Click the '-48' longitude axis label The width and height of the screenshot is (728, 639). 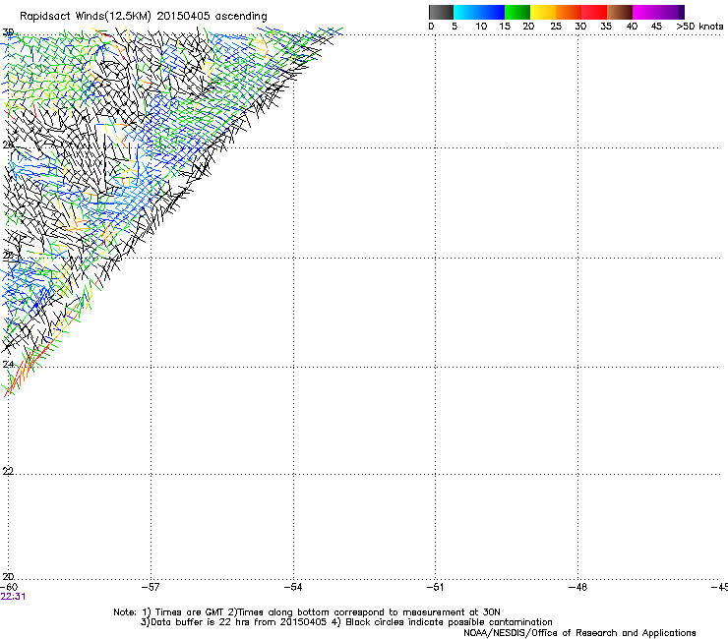coord(577,587)
